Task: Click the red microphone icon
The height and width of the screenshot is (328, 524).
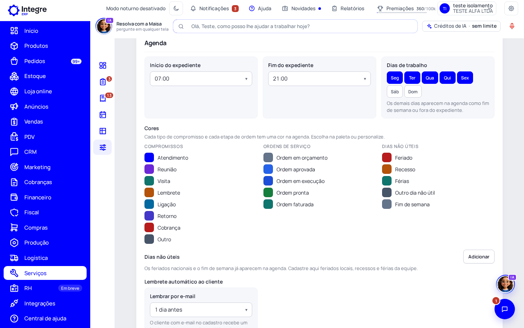Action: tap(512, 26)
